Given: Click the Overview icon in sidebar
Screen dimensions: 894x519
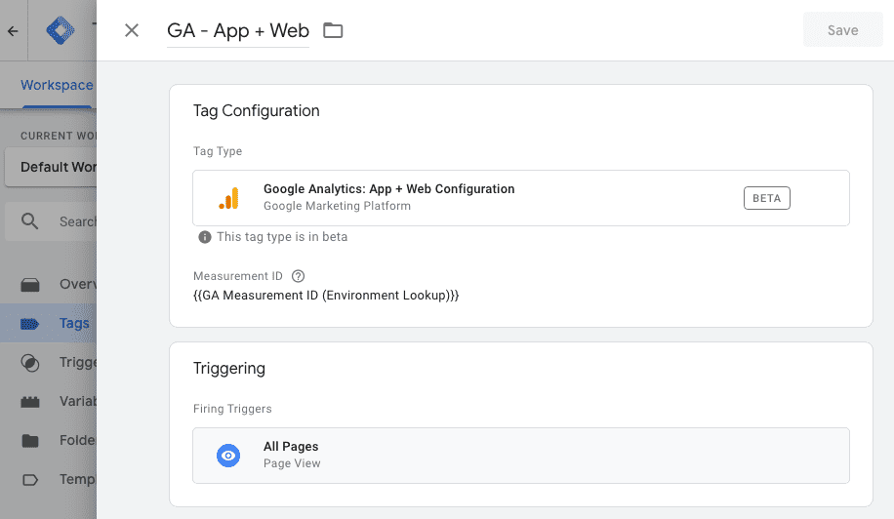Looking at the screenshot, I should point(29,284).
